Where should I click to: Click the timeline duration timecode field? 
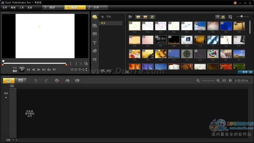point(241,81)
